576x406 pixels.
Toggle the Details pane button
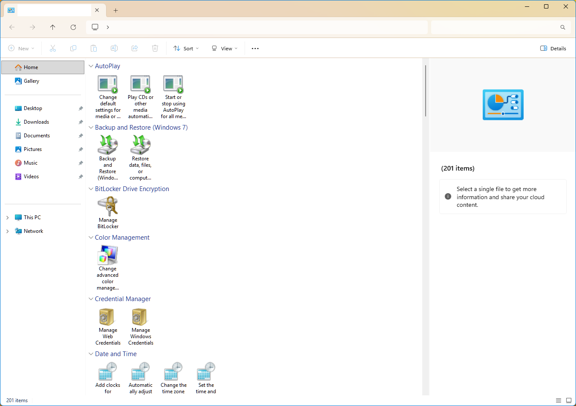[x=553, y=49]
